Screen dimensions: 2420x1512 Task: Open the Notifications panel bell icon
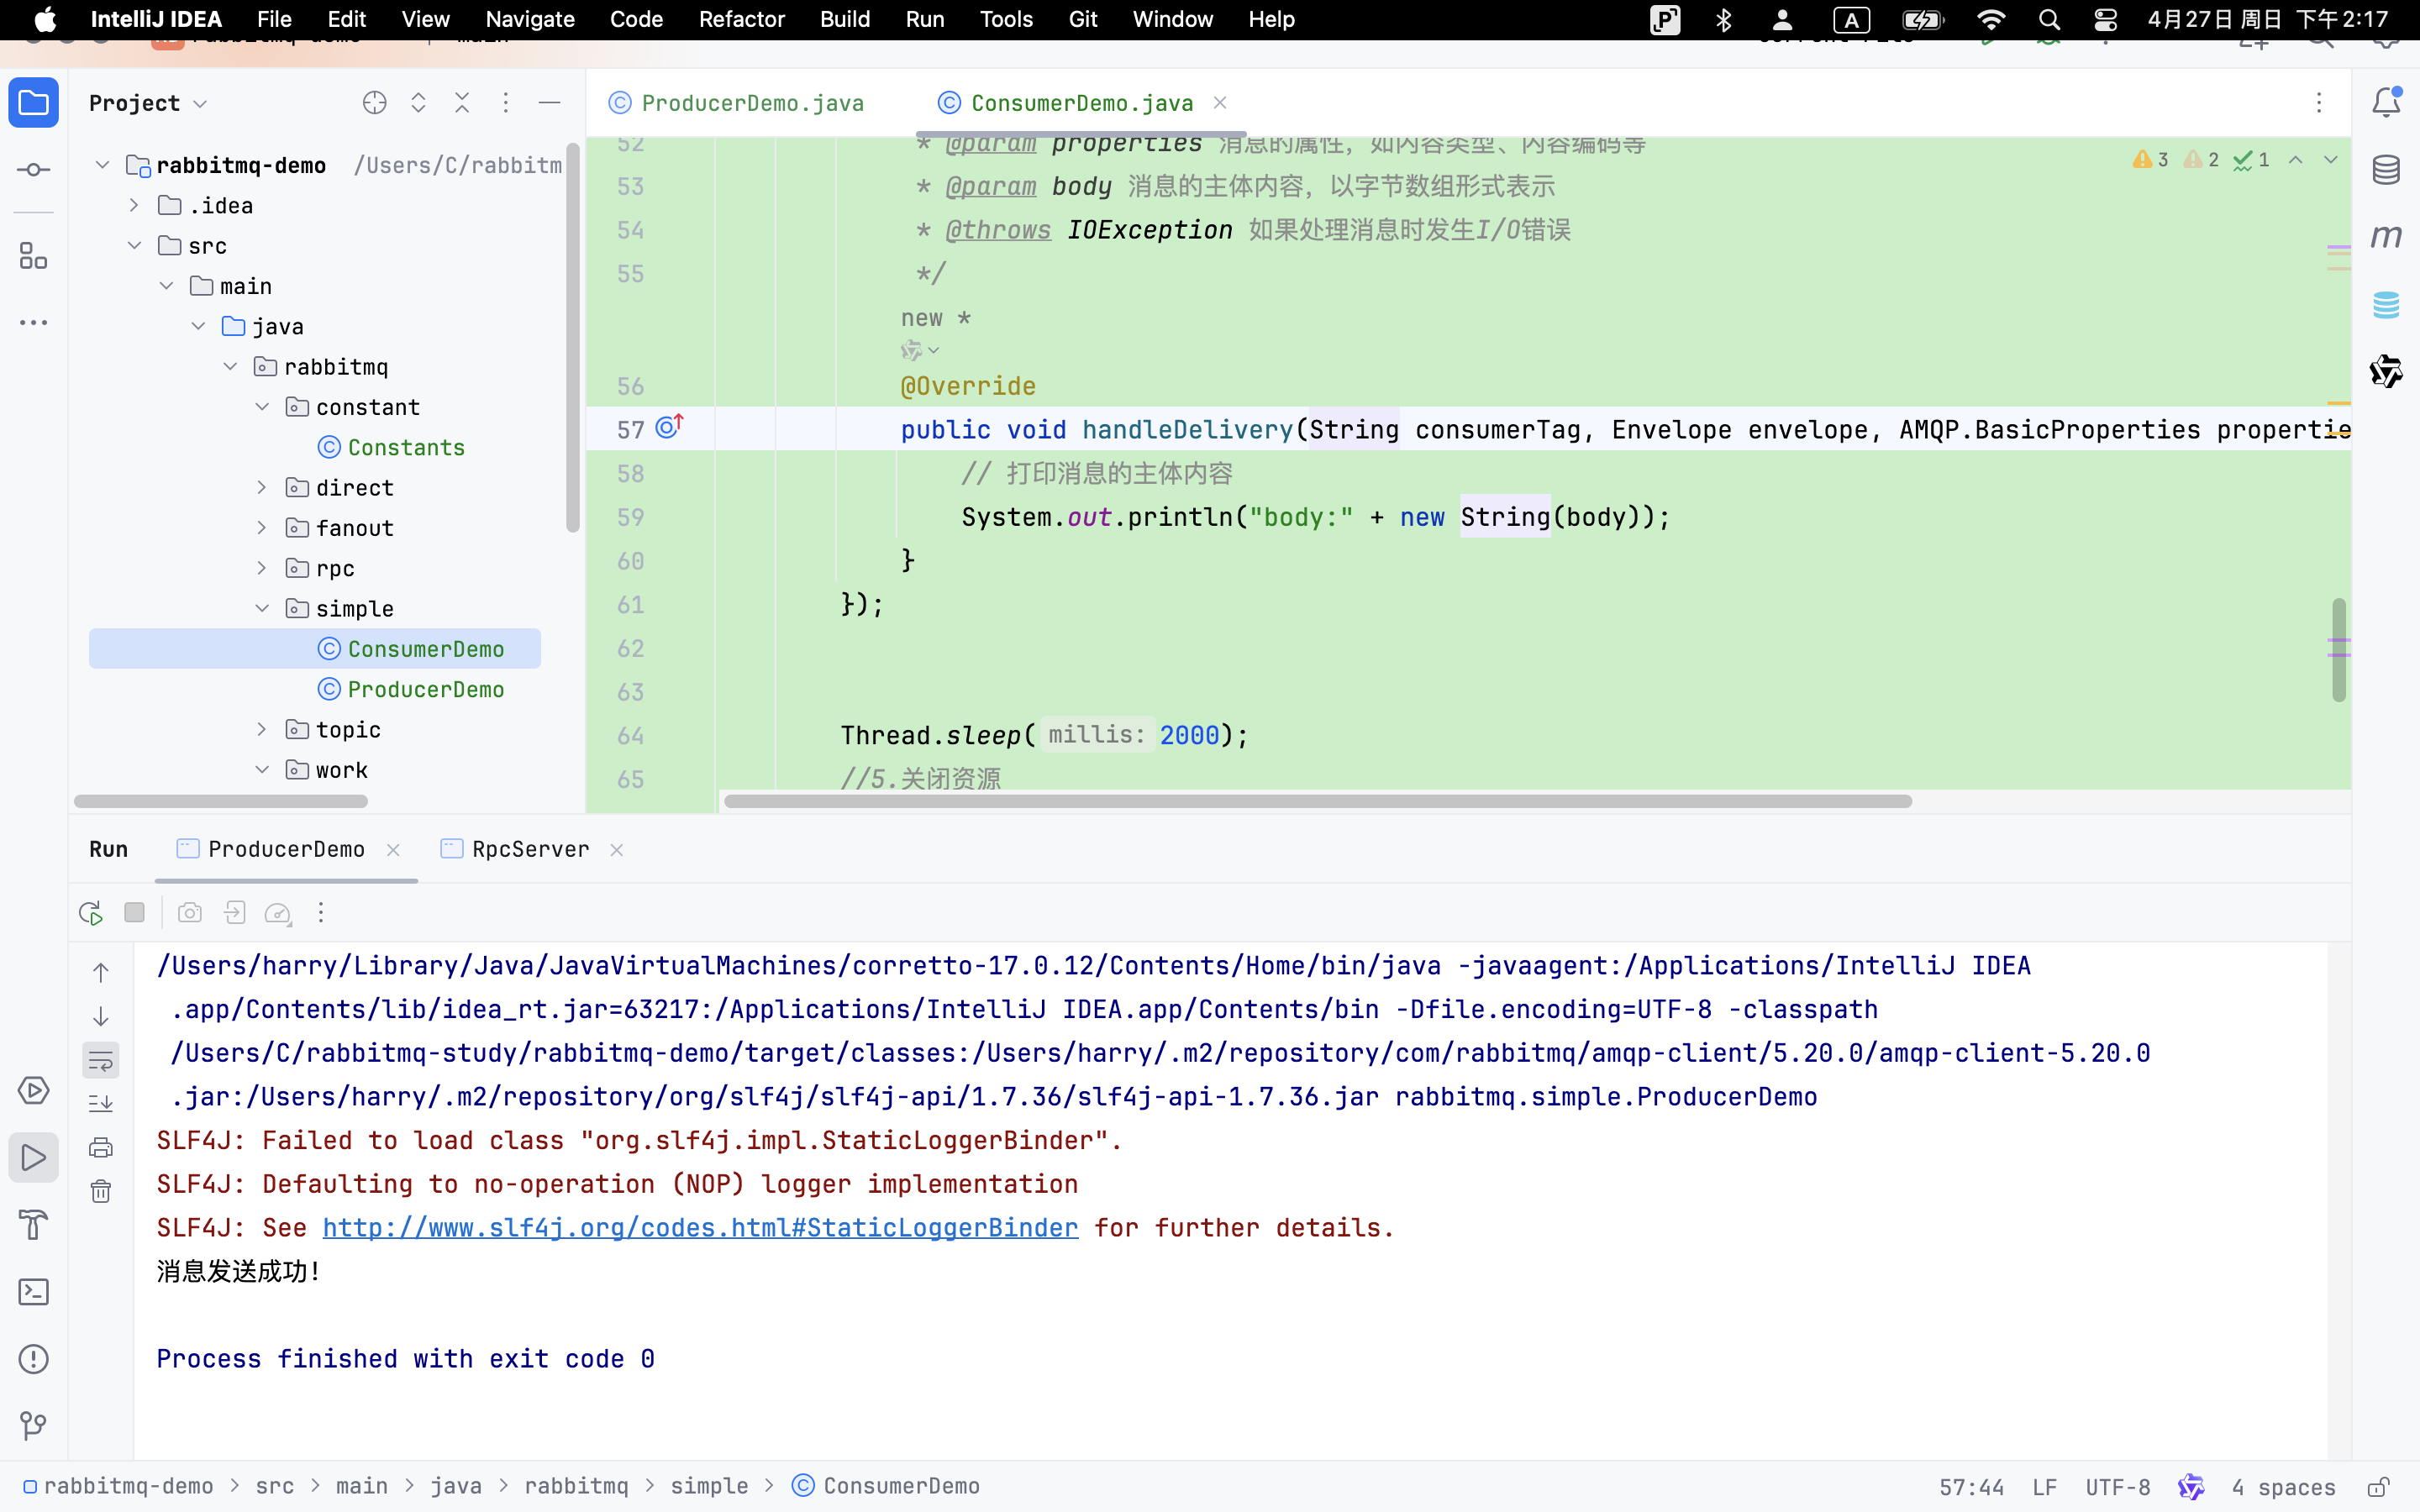[x=2386, y=103]
